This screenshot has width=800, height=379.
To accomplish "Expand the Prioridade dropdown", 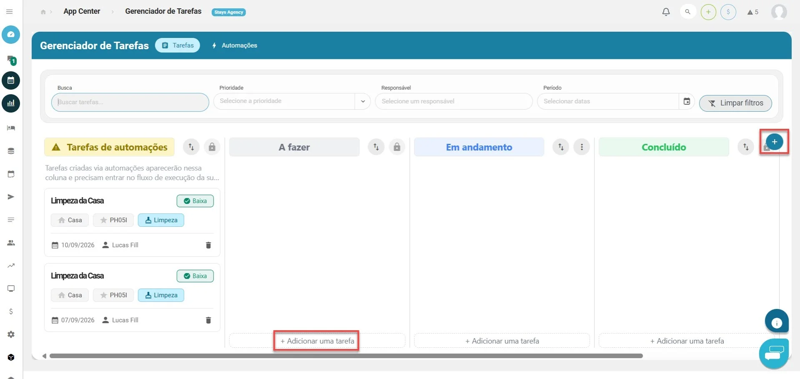I will coord(292,101).
